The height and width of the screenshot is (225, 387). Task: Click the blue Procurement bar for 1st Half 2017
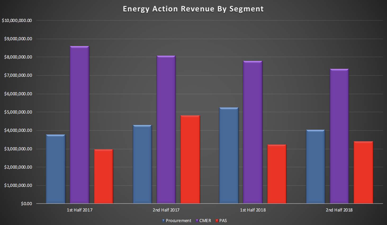pyautogui.click(x=56, y=169)
